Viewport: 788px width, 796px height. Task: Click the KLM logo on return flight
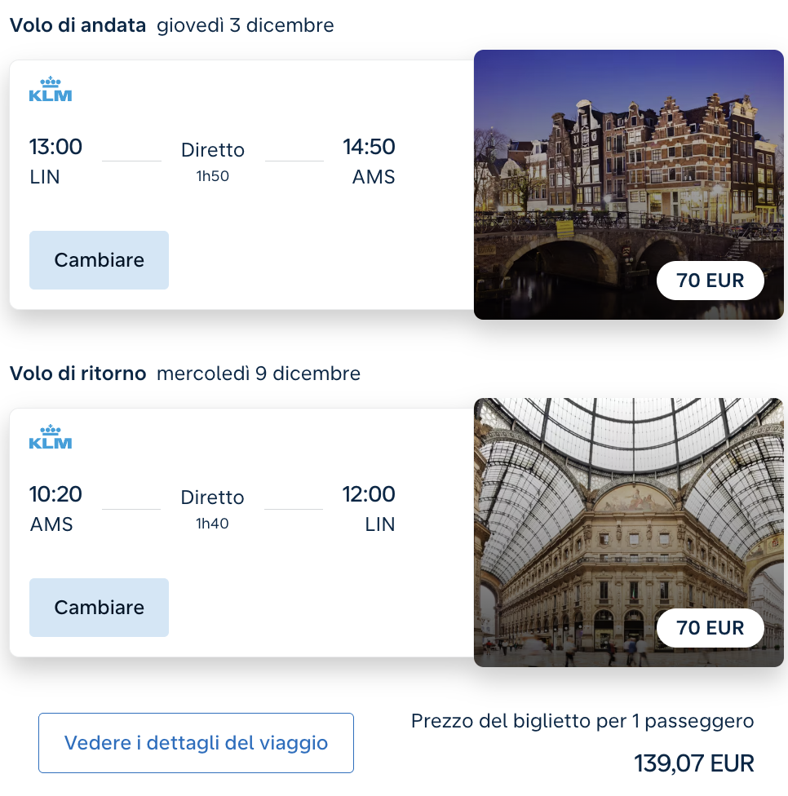(x=51, y=436)
